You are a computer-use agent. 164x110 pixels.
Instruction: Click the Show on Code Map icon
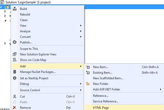tap(15, 60)
